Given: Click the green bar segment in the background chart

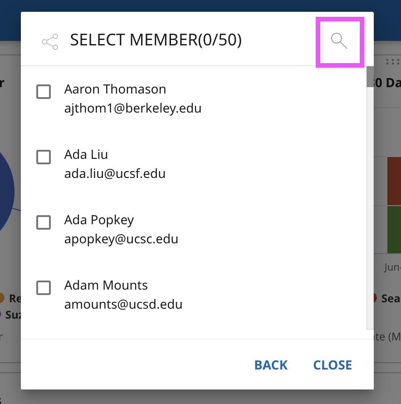Looking at the screenshot, I should point(394,229).
